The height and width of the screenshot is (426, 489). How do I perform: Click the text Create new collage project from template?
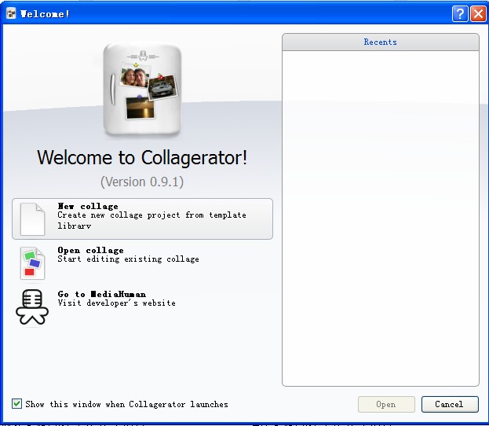pos(151,215)
